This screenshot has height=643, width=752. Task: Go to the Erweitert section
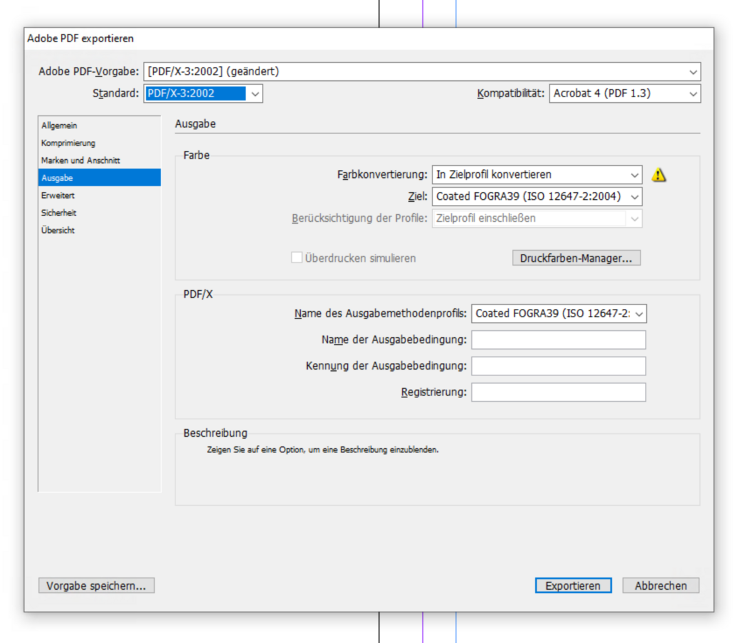point(58,196)
